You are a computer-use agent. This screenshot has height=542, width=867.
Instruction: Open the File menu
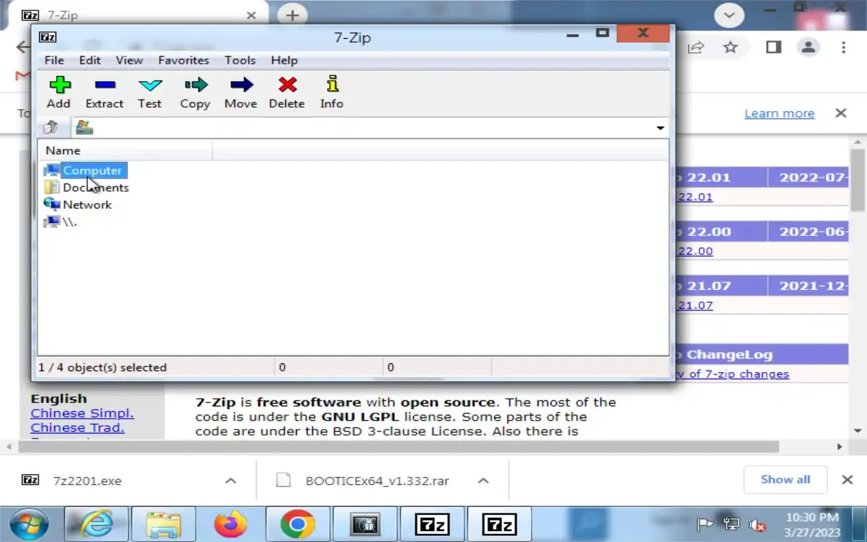pos(54,60)
